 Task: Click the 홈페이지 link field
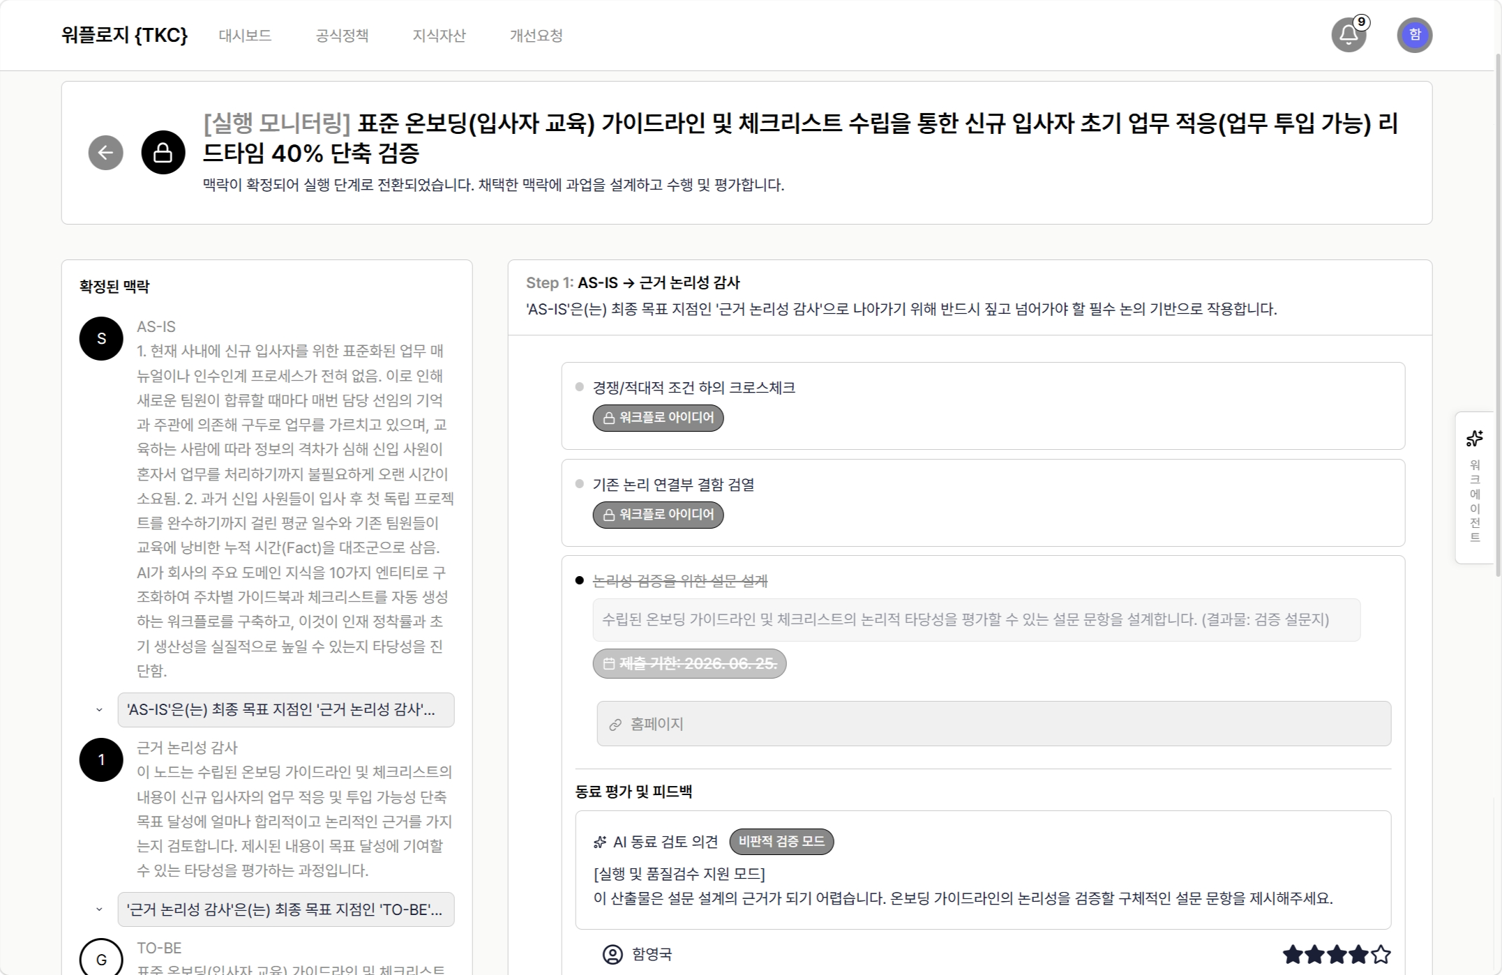coord(993,724)
